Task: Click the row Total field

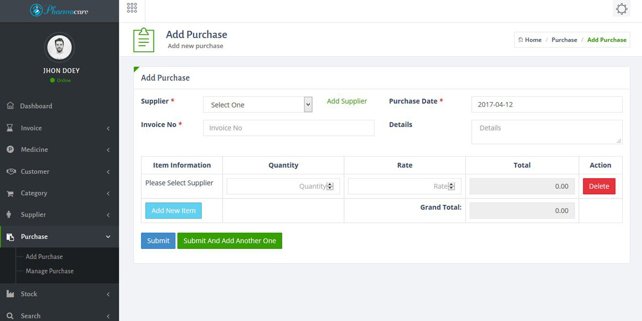Action: (x=522, y=186)
